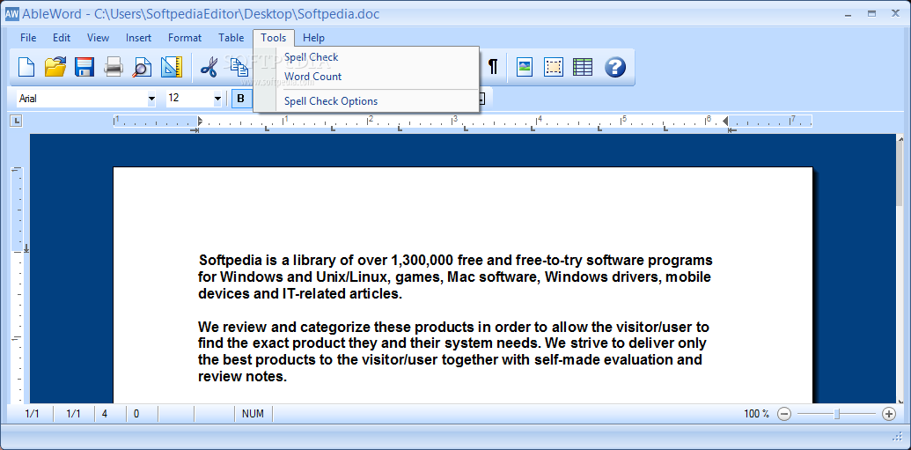Insert a table via grid icon
The image size is (911, 450).
583,67
